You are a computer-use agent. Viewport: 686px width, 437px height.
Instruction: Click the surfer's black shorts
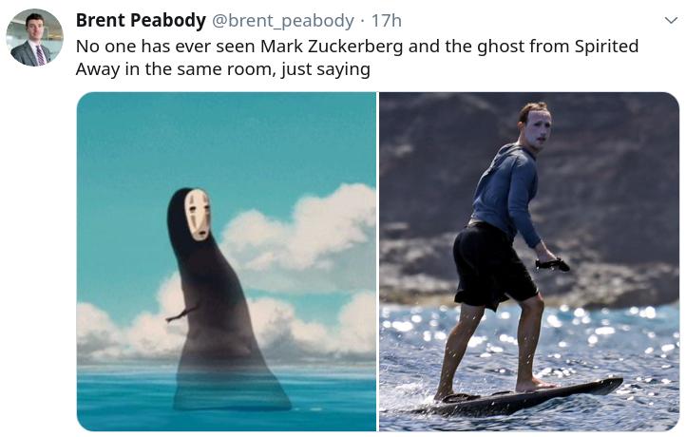492,266
